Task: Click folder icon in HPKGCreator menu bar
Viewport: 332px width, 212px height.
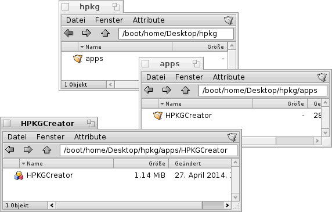Action: pyautogui.click(x=232, y=137)
